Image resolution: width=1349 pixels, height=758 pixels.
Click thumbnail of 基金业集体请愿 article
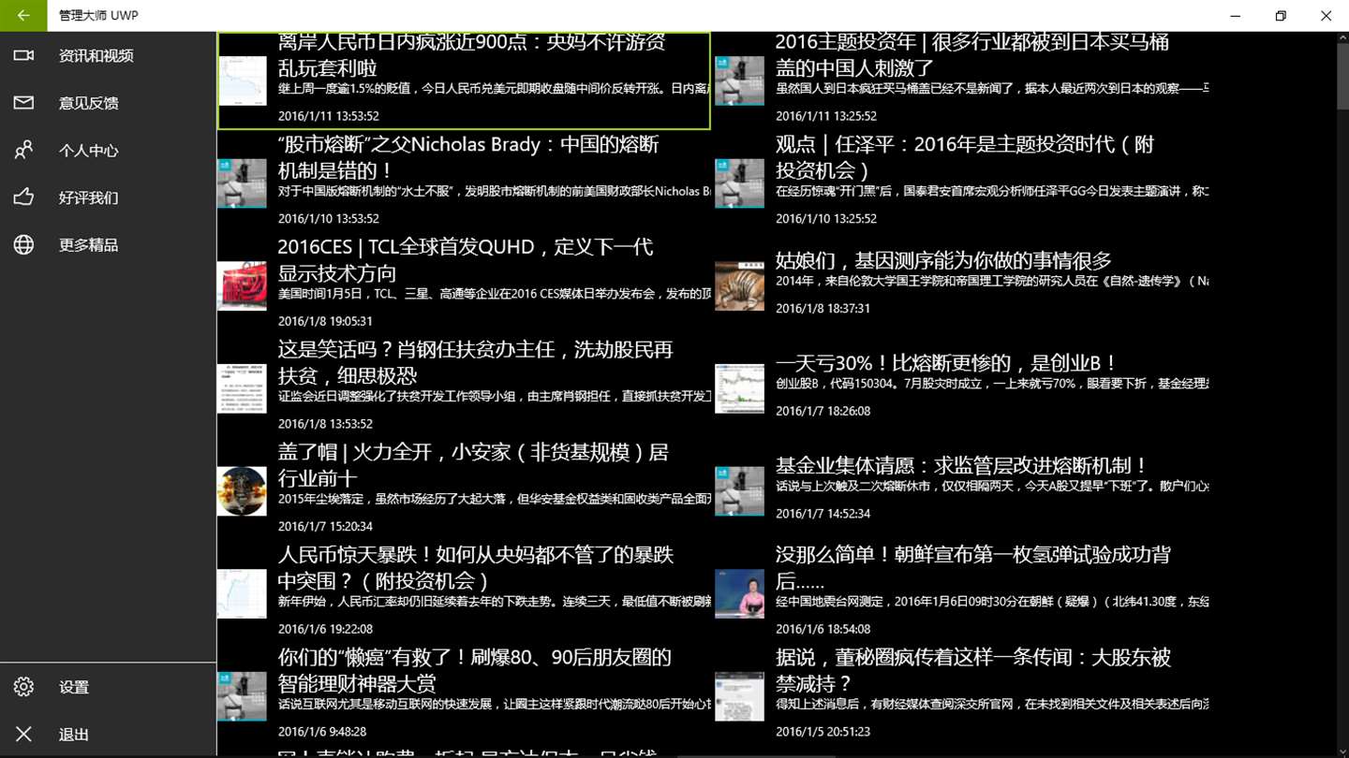click(x=739, y=491)
